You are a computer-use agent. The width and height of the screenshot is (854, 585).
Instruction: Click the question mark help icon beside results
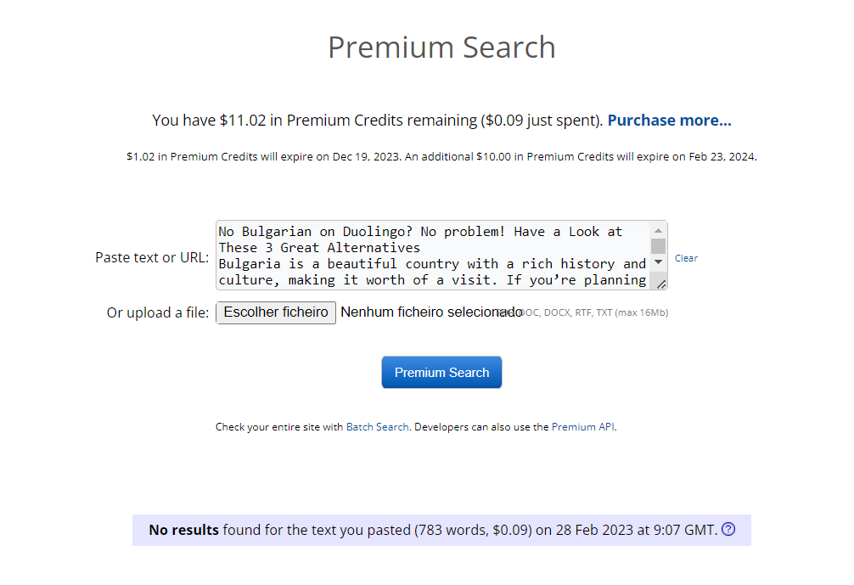(728, 529)
